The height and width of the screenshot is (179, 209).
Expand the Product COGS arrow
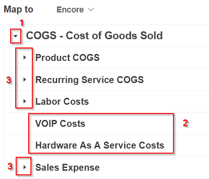(x=24, y=57)
